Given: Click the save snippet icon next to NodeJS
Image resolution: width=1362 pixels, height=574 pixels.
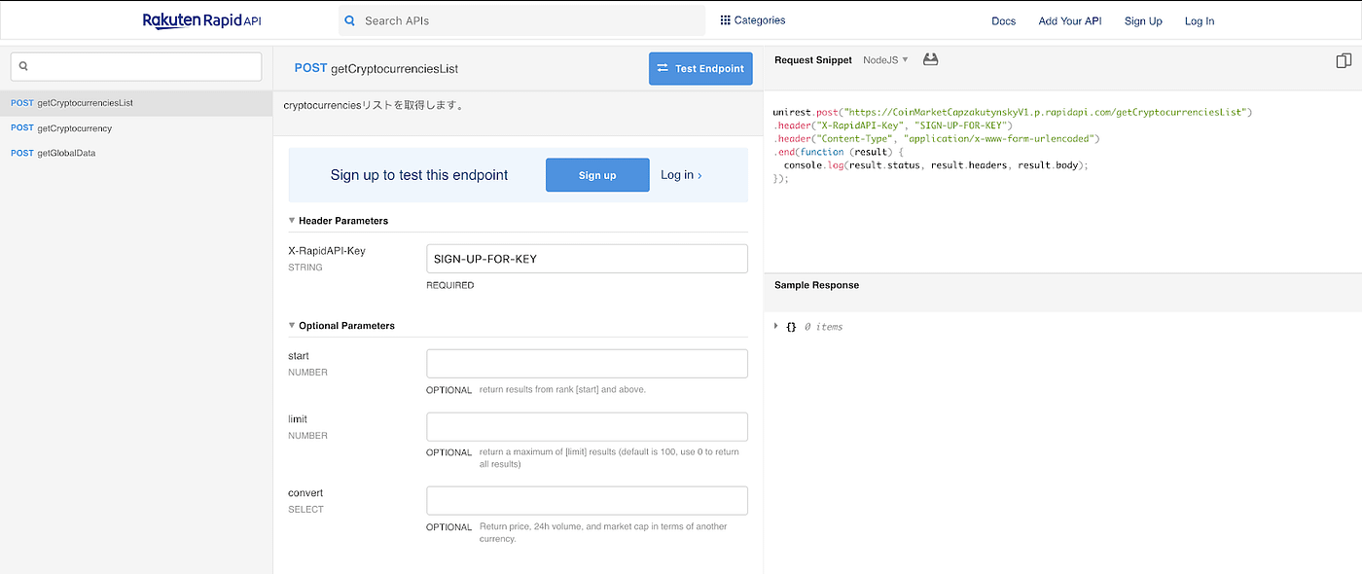Looking at the screenshot, I should pyautogui.click(x=930, y=59).
